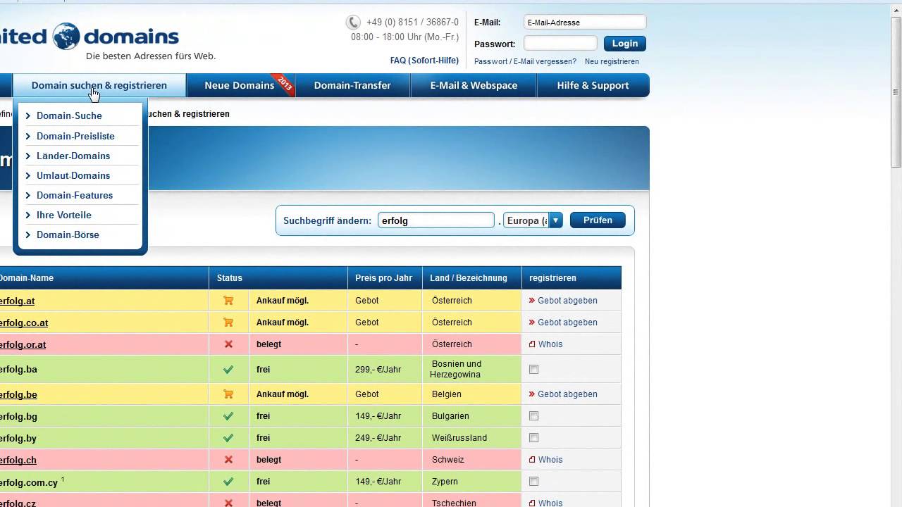The width and height of the screenshot is (902, 507).
Task: Open the Hilfe & Support tab
Action: click(593, 85)
